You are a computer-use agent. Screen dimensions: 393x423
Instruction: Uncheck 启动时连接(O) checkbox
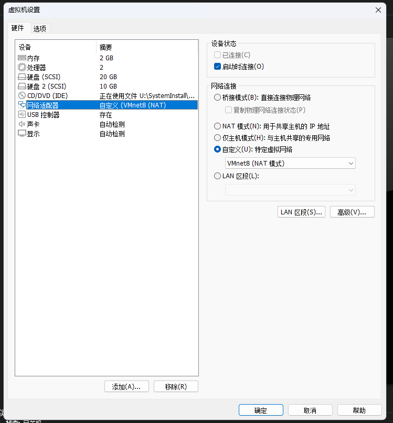click(217, 67)
